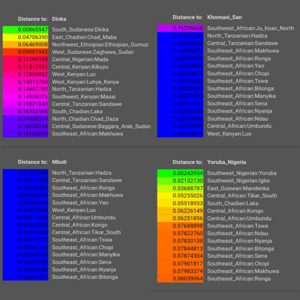Click the yellow cell 0.04706390

pos(26,37)
